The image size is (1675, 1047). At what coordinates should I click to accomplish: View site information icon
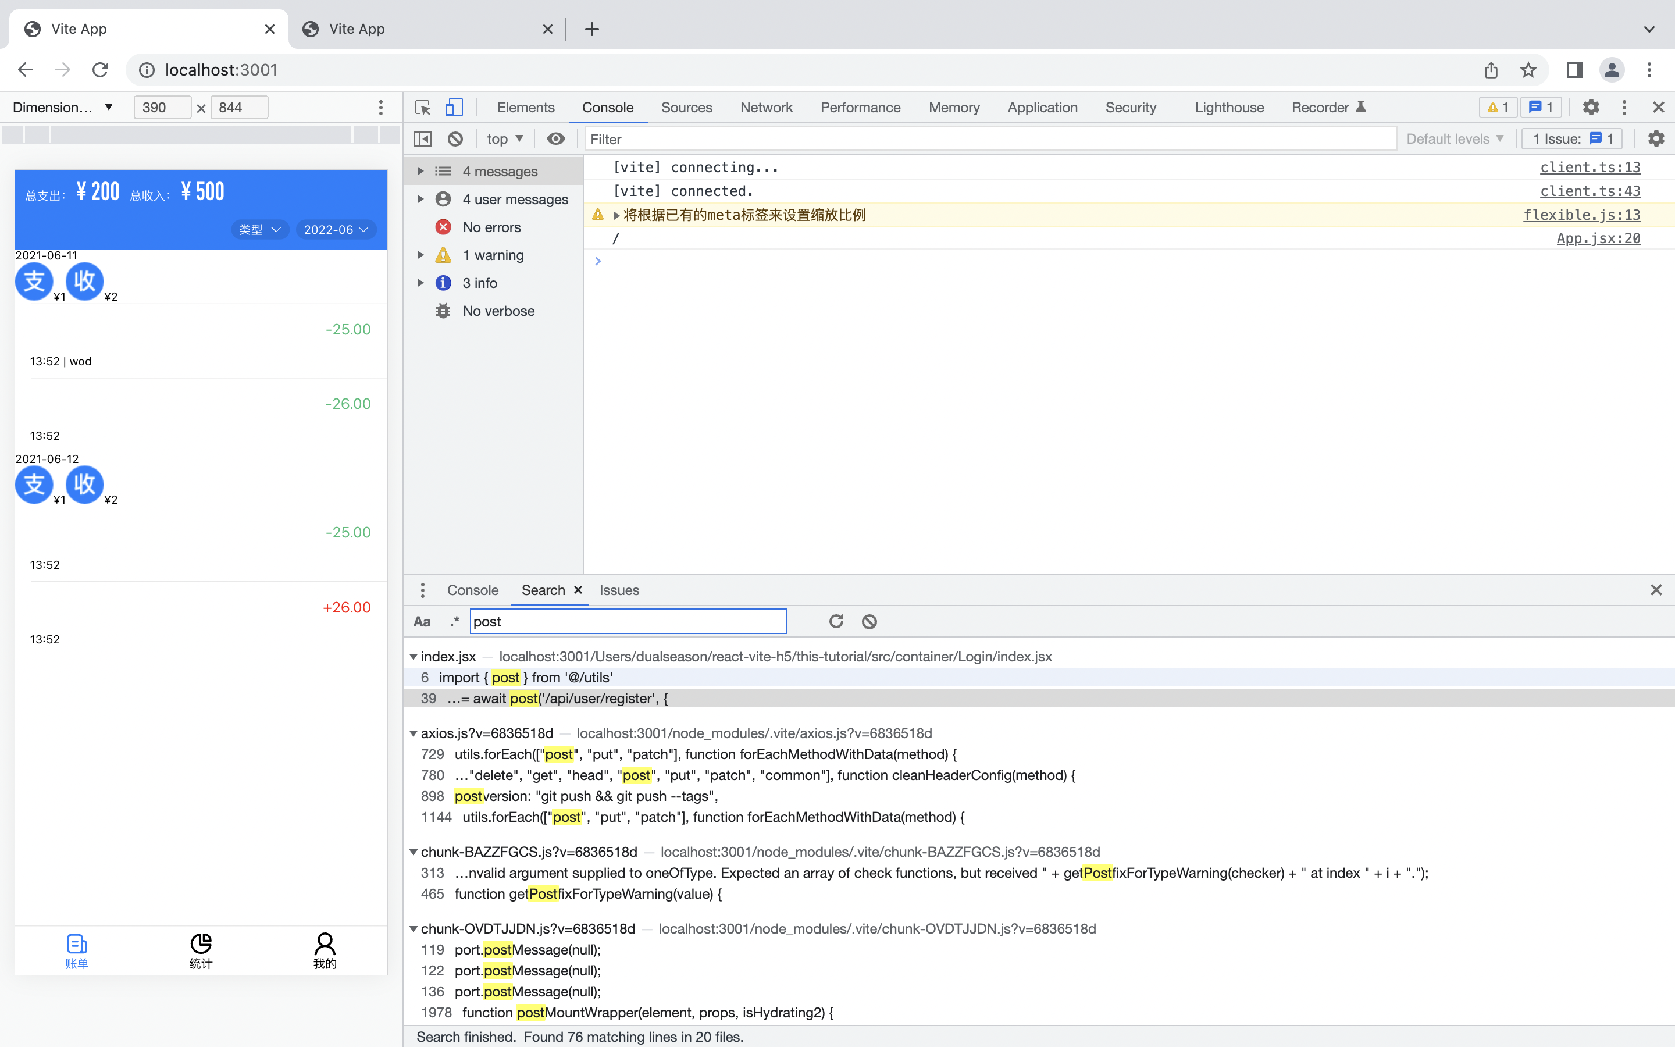click(x=147, y=70)
